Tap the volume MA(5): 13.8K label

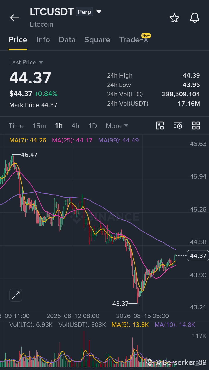(130, 325)
